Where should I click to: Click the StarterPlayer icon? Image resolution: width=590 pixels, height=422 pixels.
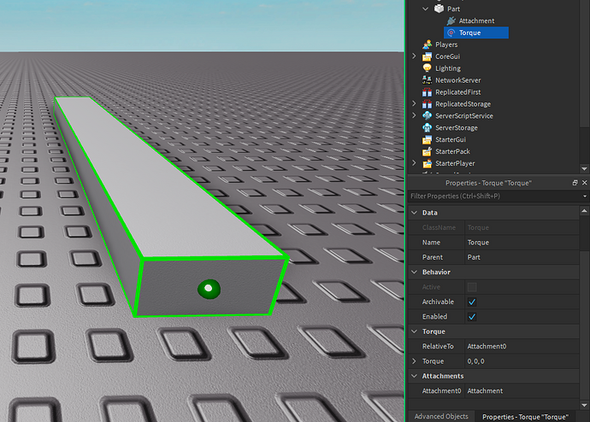coord(427,163)
